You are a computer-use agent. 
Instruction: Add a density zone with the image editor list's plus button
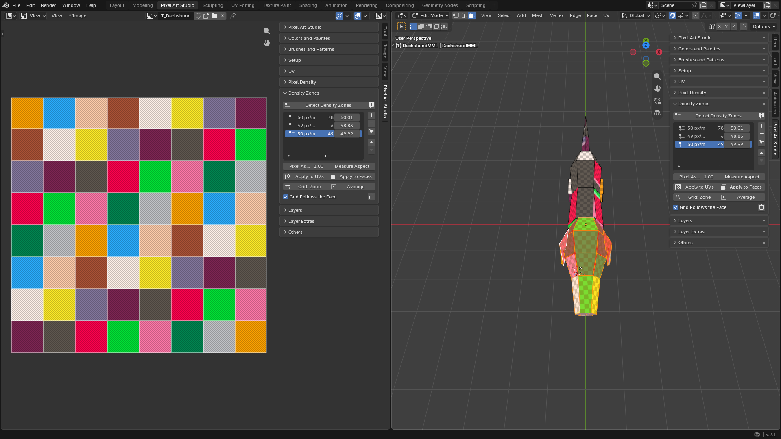371,115
